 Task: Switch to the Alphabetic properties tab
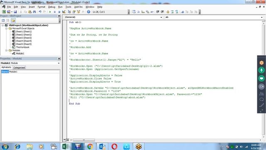point(6,67)
